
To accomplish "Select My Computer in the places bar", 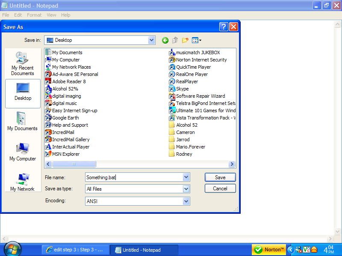I will 23,152.
